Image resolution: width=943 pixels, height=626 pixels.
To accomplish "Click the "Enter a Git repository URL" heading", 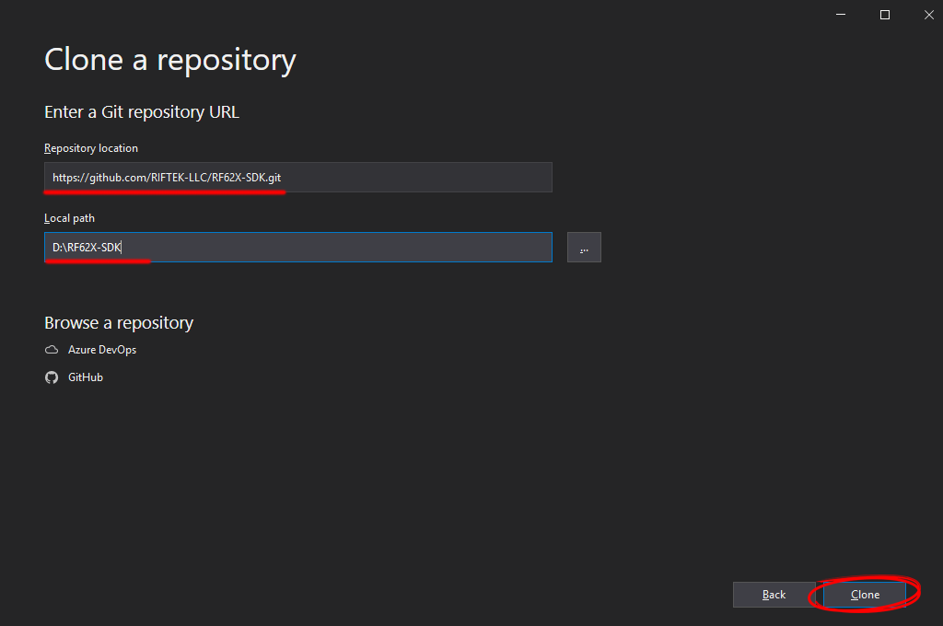I will click(x=142, y=112).
